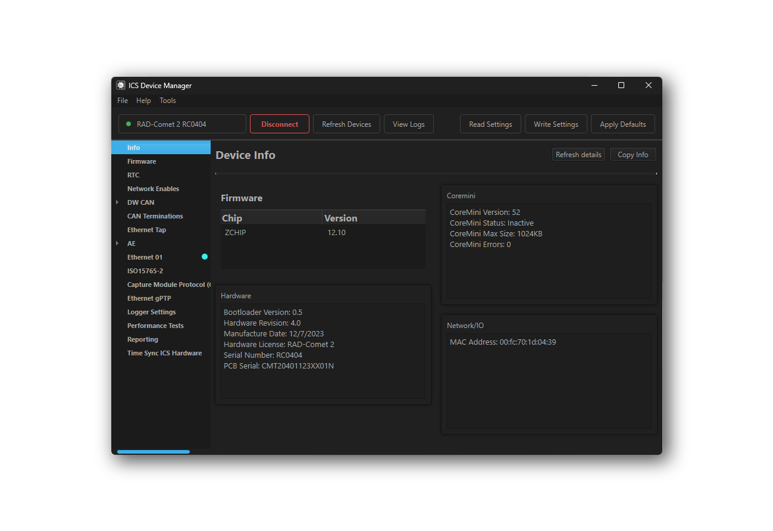Expand the DW CAN tree node

click(117, 202)
